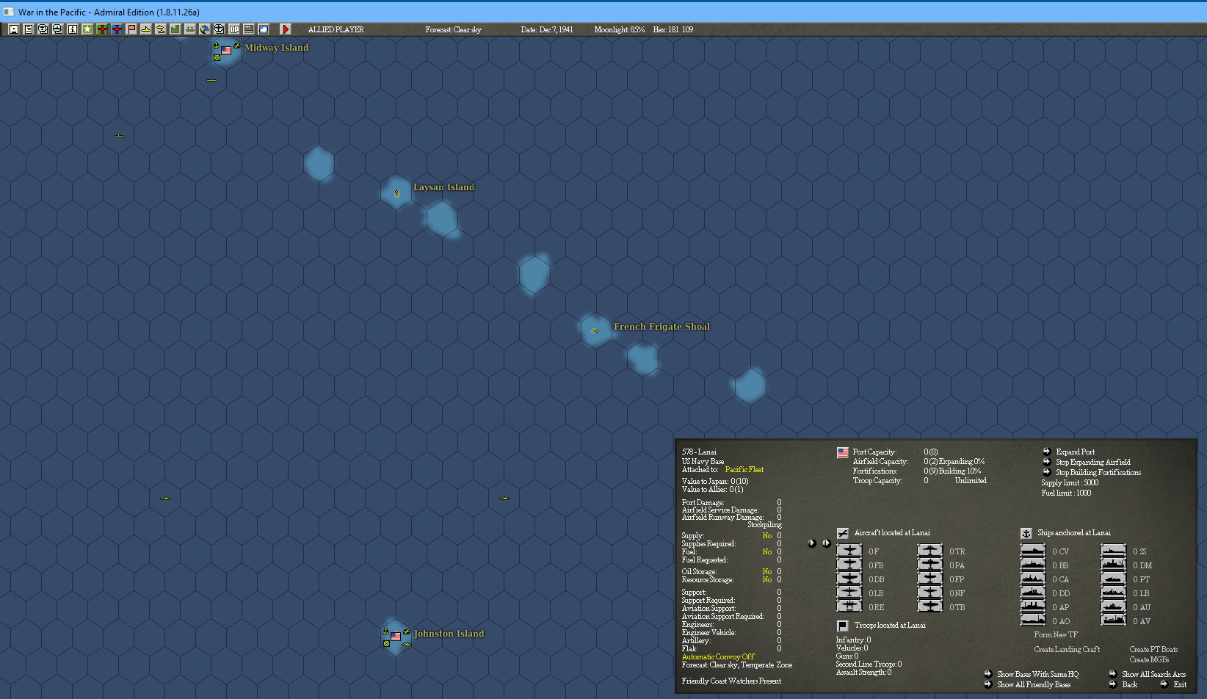Screen dimensions: 1207x699
Task: Click 'Show Bases With Same HQ'
Action: (x=1037, y=674)
